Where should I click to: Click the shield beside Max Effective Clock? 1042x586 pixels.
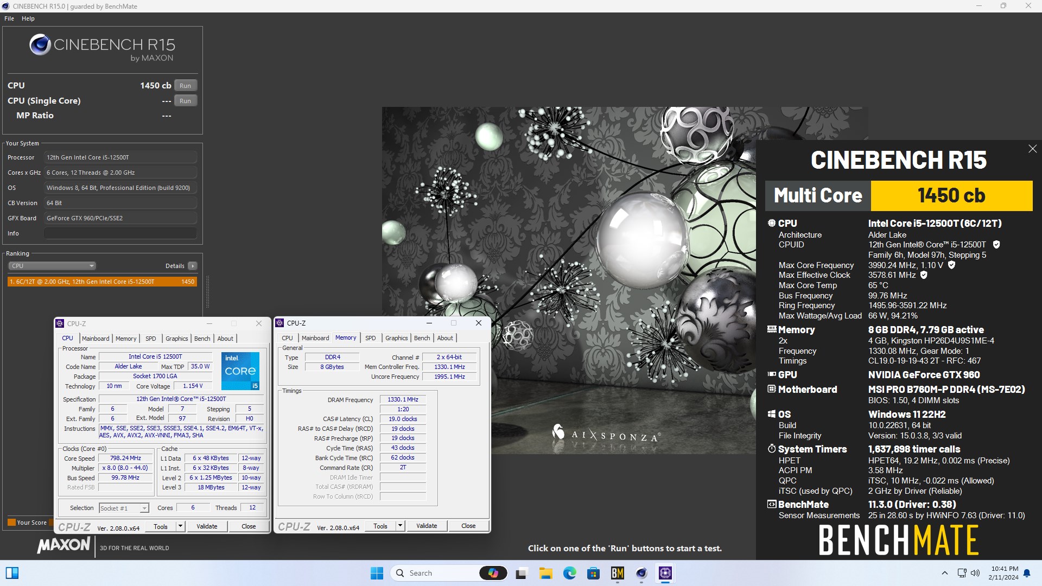[x=924, y=275]
